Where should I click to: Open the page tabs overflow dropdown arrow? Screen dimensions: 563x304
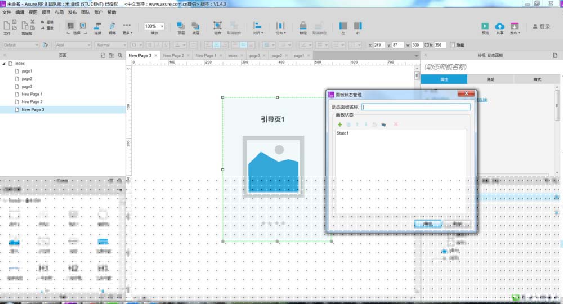click(417, 56)
